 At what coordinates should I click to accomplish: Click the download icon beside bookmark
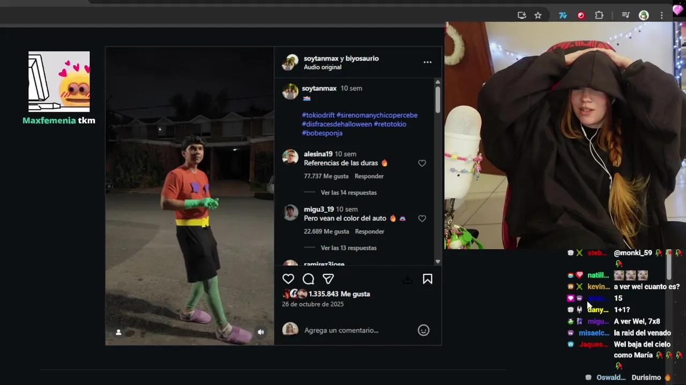click(x=407, y=279)
